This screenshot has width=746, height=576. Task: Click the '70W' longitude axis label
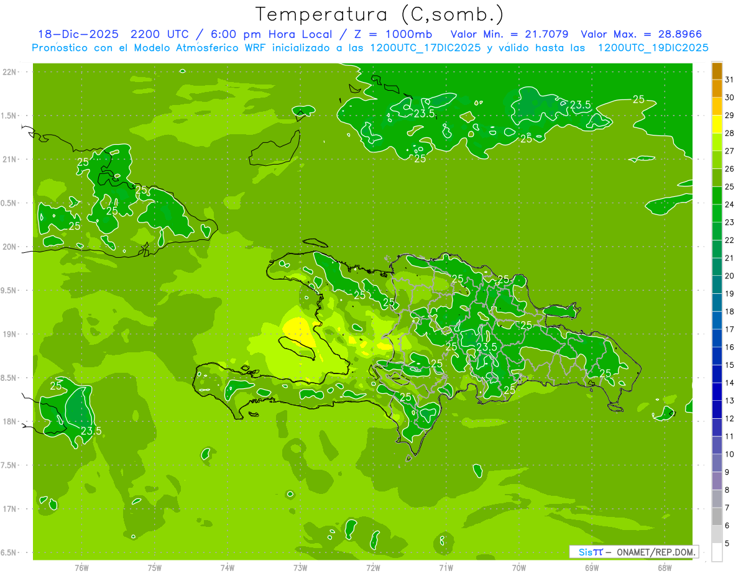518,567
